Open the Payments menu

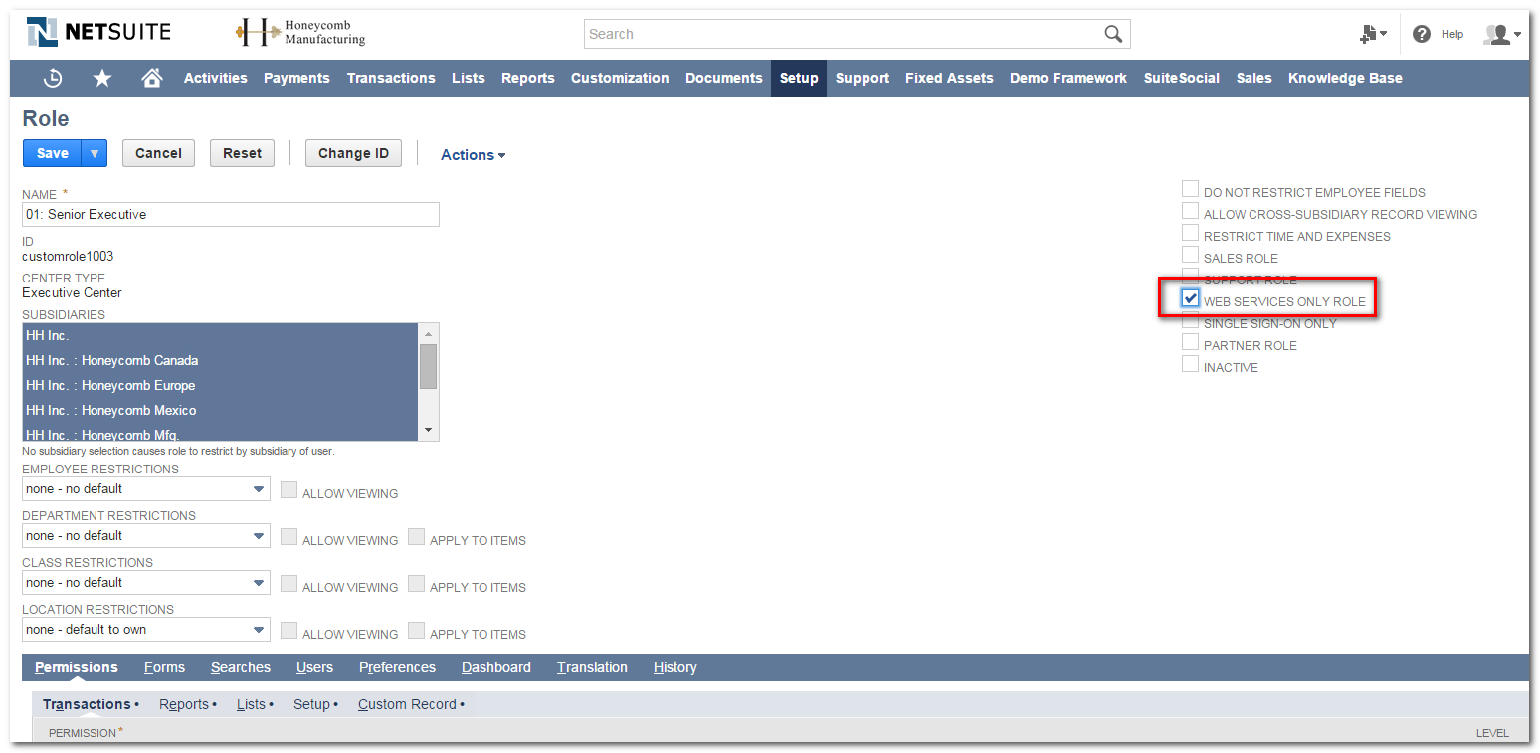pyautogui.click(x=296, y=78)
